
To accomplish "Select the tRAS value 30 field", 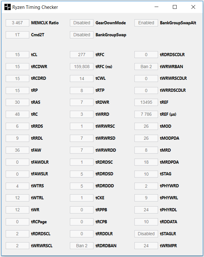I will 18,102.
